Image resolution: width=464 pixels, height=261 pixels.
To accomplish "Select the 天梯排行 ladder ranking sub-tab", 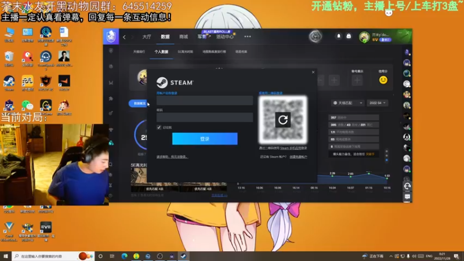I will coord(139,52).
